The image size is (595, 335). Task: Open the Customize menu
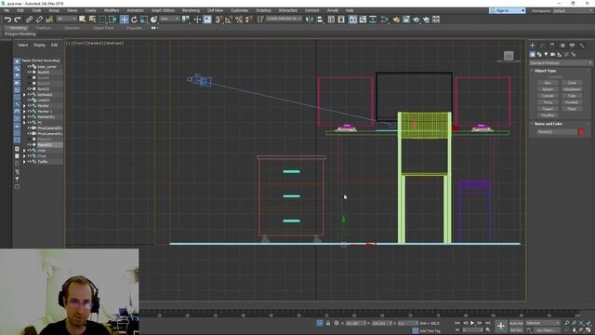[x=240, y=10]
